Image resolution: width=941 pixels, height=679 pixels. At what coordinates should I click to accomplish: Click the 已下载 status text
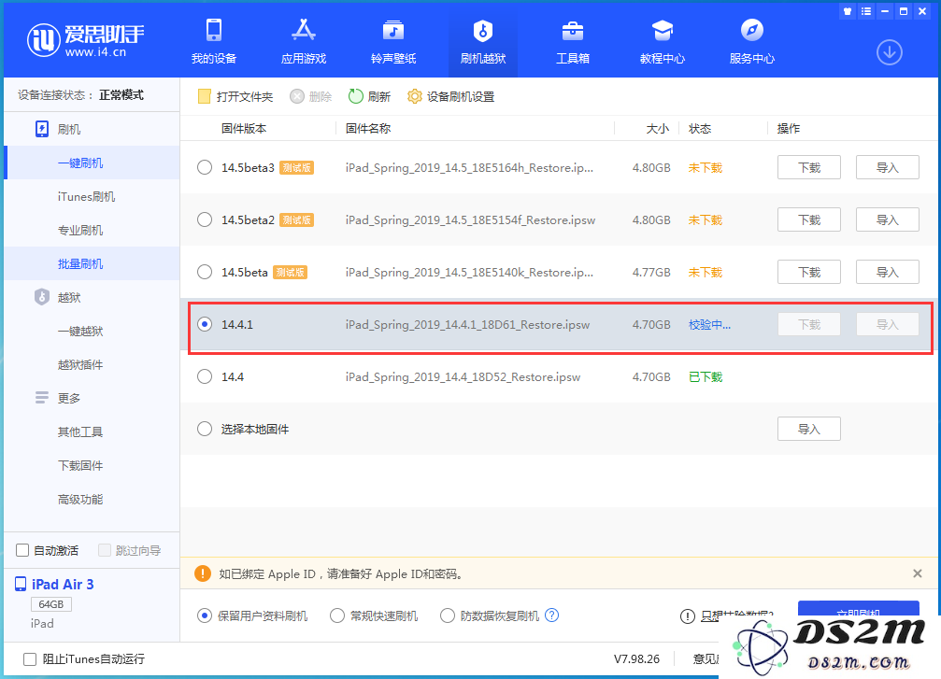pos(706,376)
